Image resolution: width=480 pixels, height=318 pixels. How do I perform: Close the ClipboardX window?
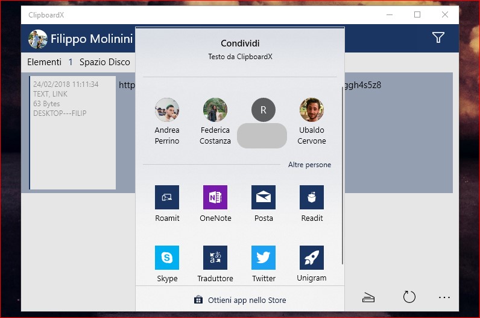point(445,14)
